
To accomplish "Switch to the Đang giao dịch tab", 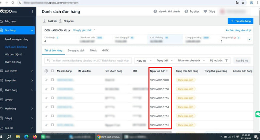I will (x=76, y=50).
